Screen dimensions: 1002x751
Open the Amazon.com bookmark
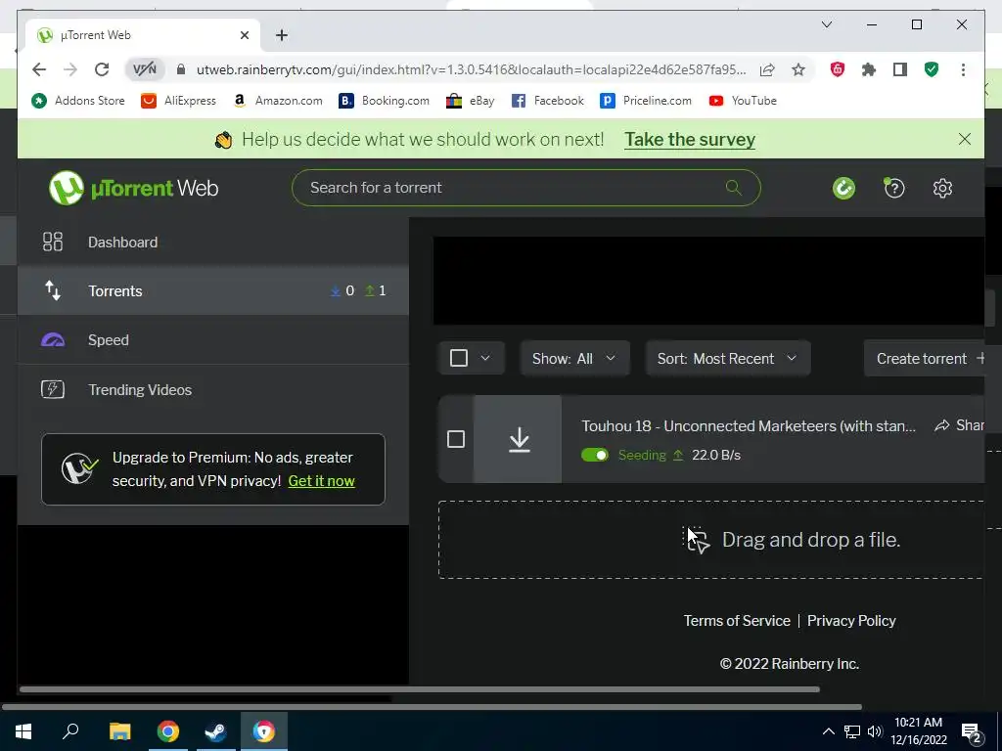(277, 101)
